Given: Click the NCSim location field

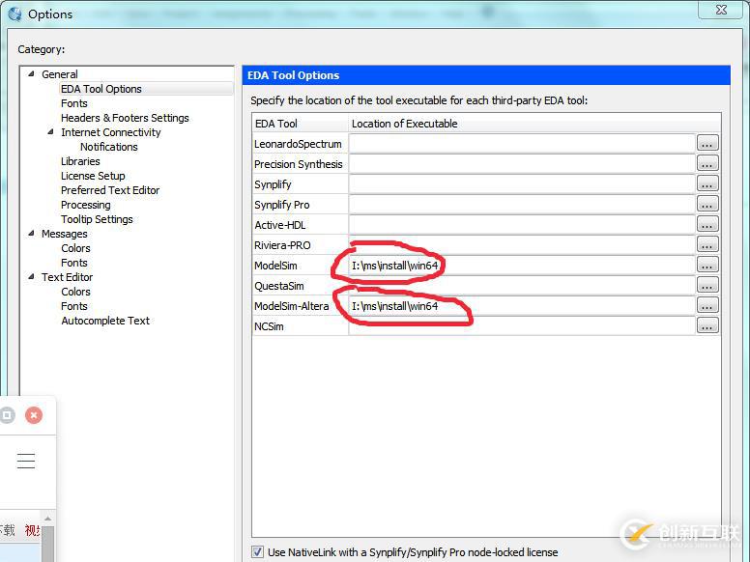Looking at the screenshot, I should [522, 326].
